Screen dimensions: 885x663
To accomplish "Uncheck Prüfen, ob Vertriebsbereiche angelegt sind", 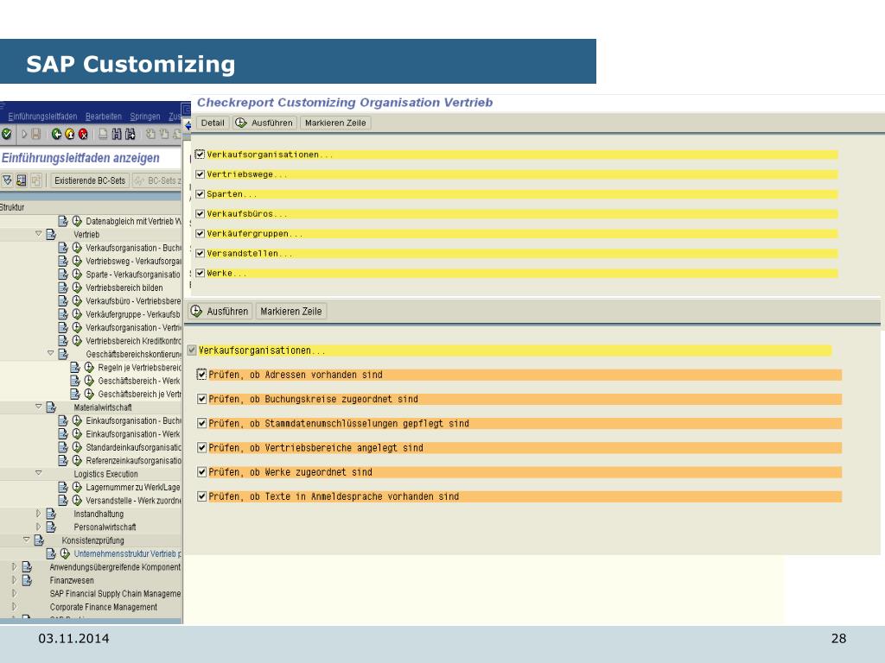I will click(201, 448).
